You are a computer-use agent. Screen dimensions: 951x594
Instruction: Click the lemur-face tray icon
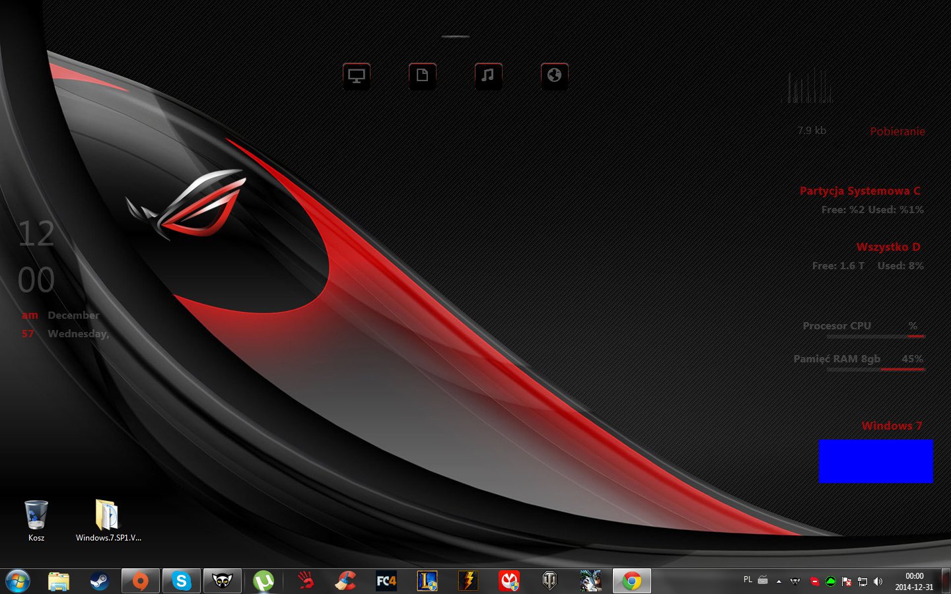pos(796,581)
